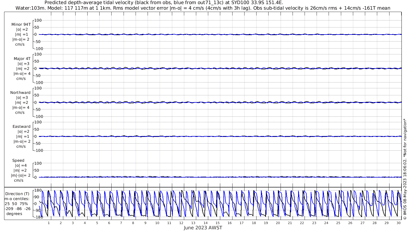410x234 pixels.
Task: Click the '|m| =1' value under Eastward
Action: pos(22,136)
